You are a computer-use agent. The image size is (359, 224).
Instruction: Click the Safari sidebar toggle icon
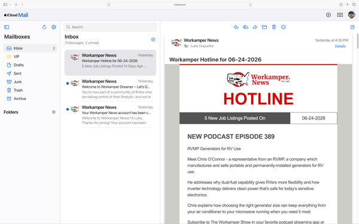tap(5, 4)
